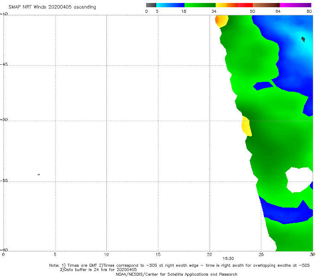Screen dimensions: 316x277
Task: Click the swath time label "16:30"
Action: (x=228, y=259)
